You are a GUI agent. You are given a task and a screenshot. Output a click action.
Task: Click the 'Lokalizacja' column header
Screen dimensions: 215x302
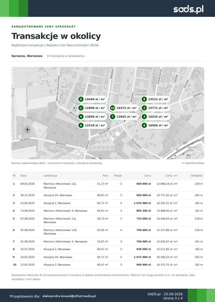50,176
